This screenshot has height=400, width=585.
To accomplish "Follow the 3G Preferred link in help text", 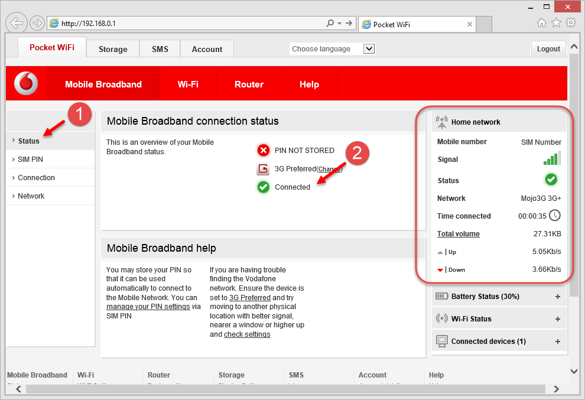I will (x=249, y=297).
